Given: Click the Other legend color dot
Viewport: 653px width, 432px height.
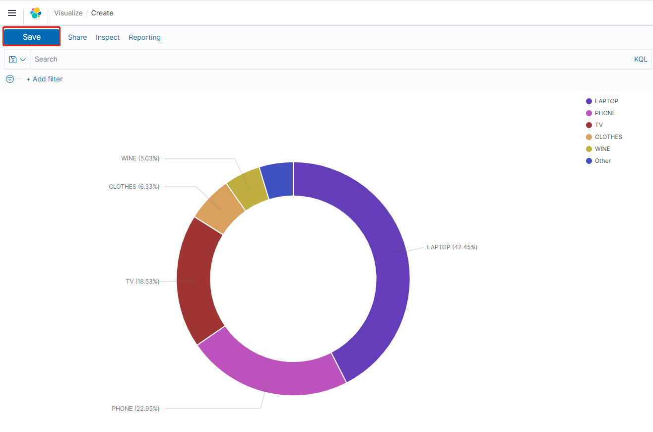Looking at the screenshot, I should pos(589,161).
